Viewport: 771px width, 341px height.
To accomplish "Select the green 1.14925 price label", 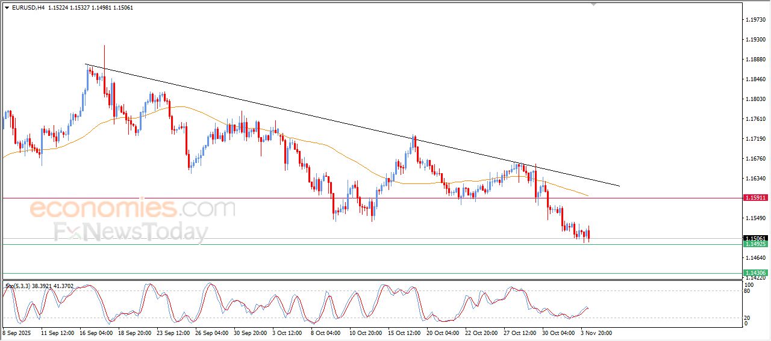I will tap(755, 244).
